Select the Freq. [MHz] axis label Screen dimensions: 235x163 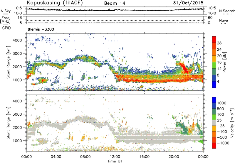pos(5,20)
